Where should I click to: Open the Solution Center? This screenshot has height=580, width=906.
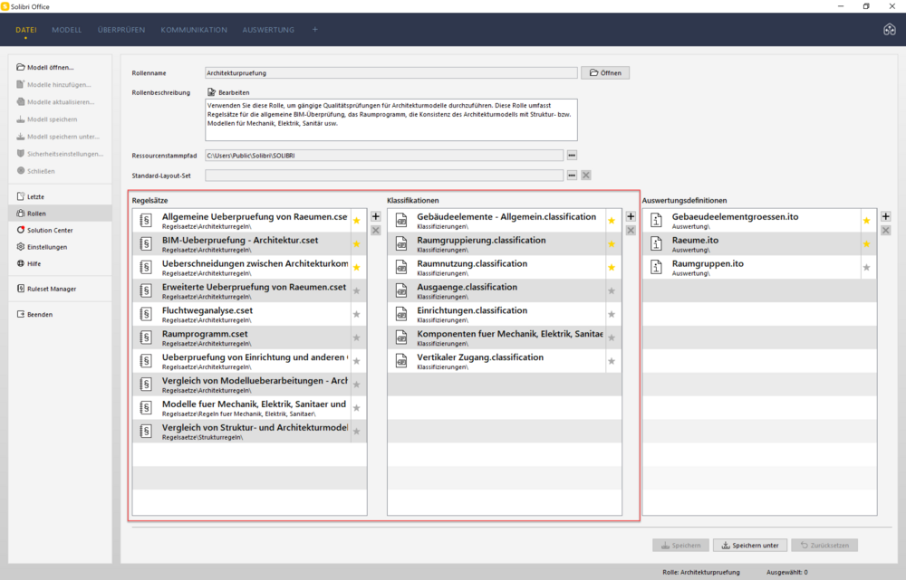pos(45,230)
